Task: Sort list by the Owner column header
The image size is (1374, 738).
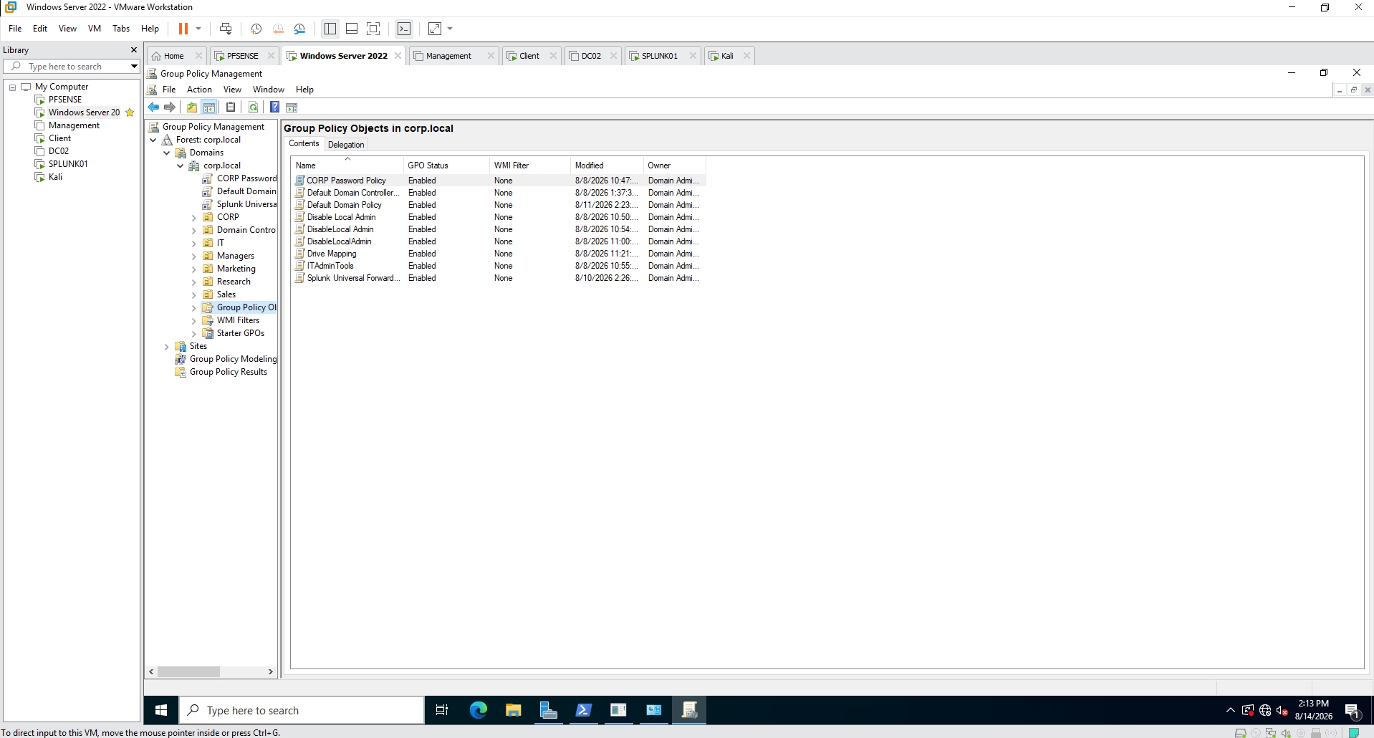Action: point(674,166)
